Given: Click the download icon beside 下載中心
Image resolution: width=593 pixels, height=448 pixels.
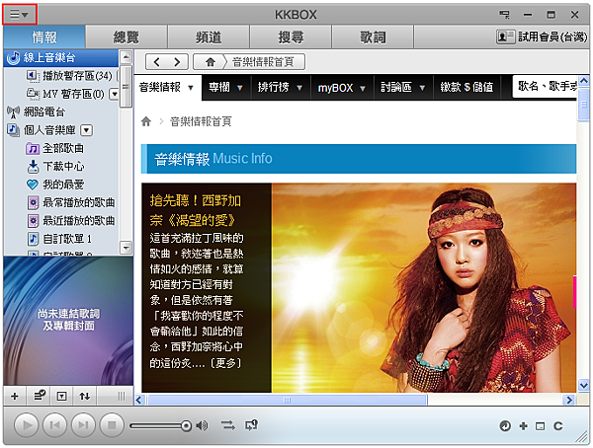Looking at the screenshot, I should click(x=33, y=166).
